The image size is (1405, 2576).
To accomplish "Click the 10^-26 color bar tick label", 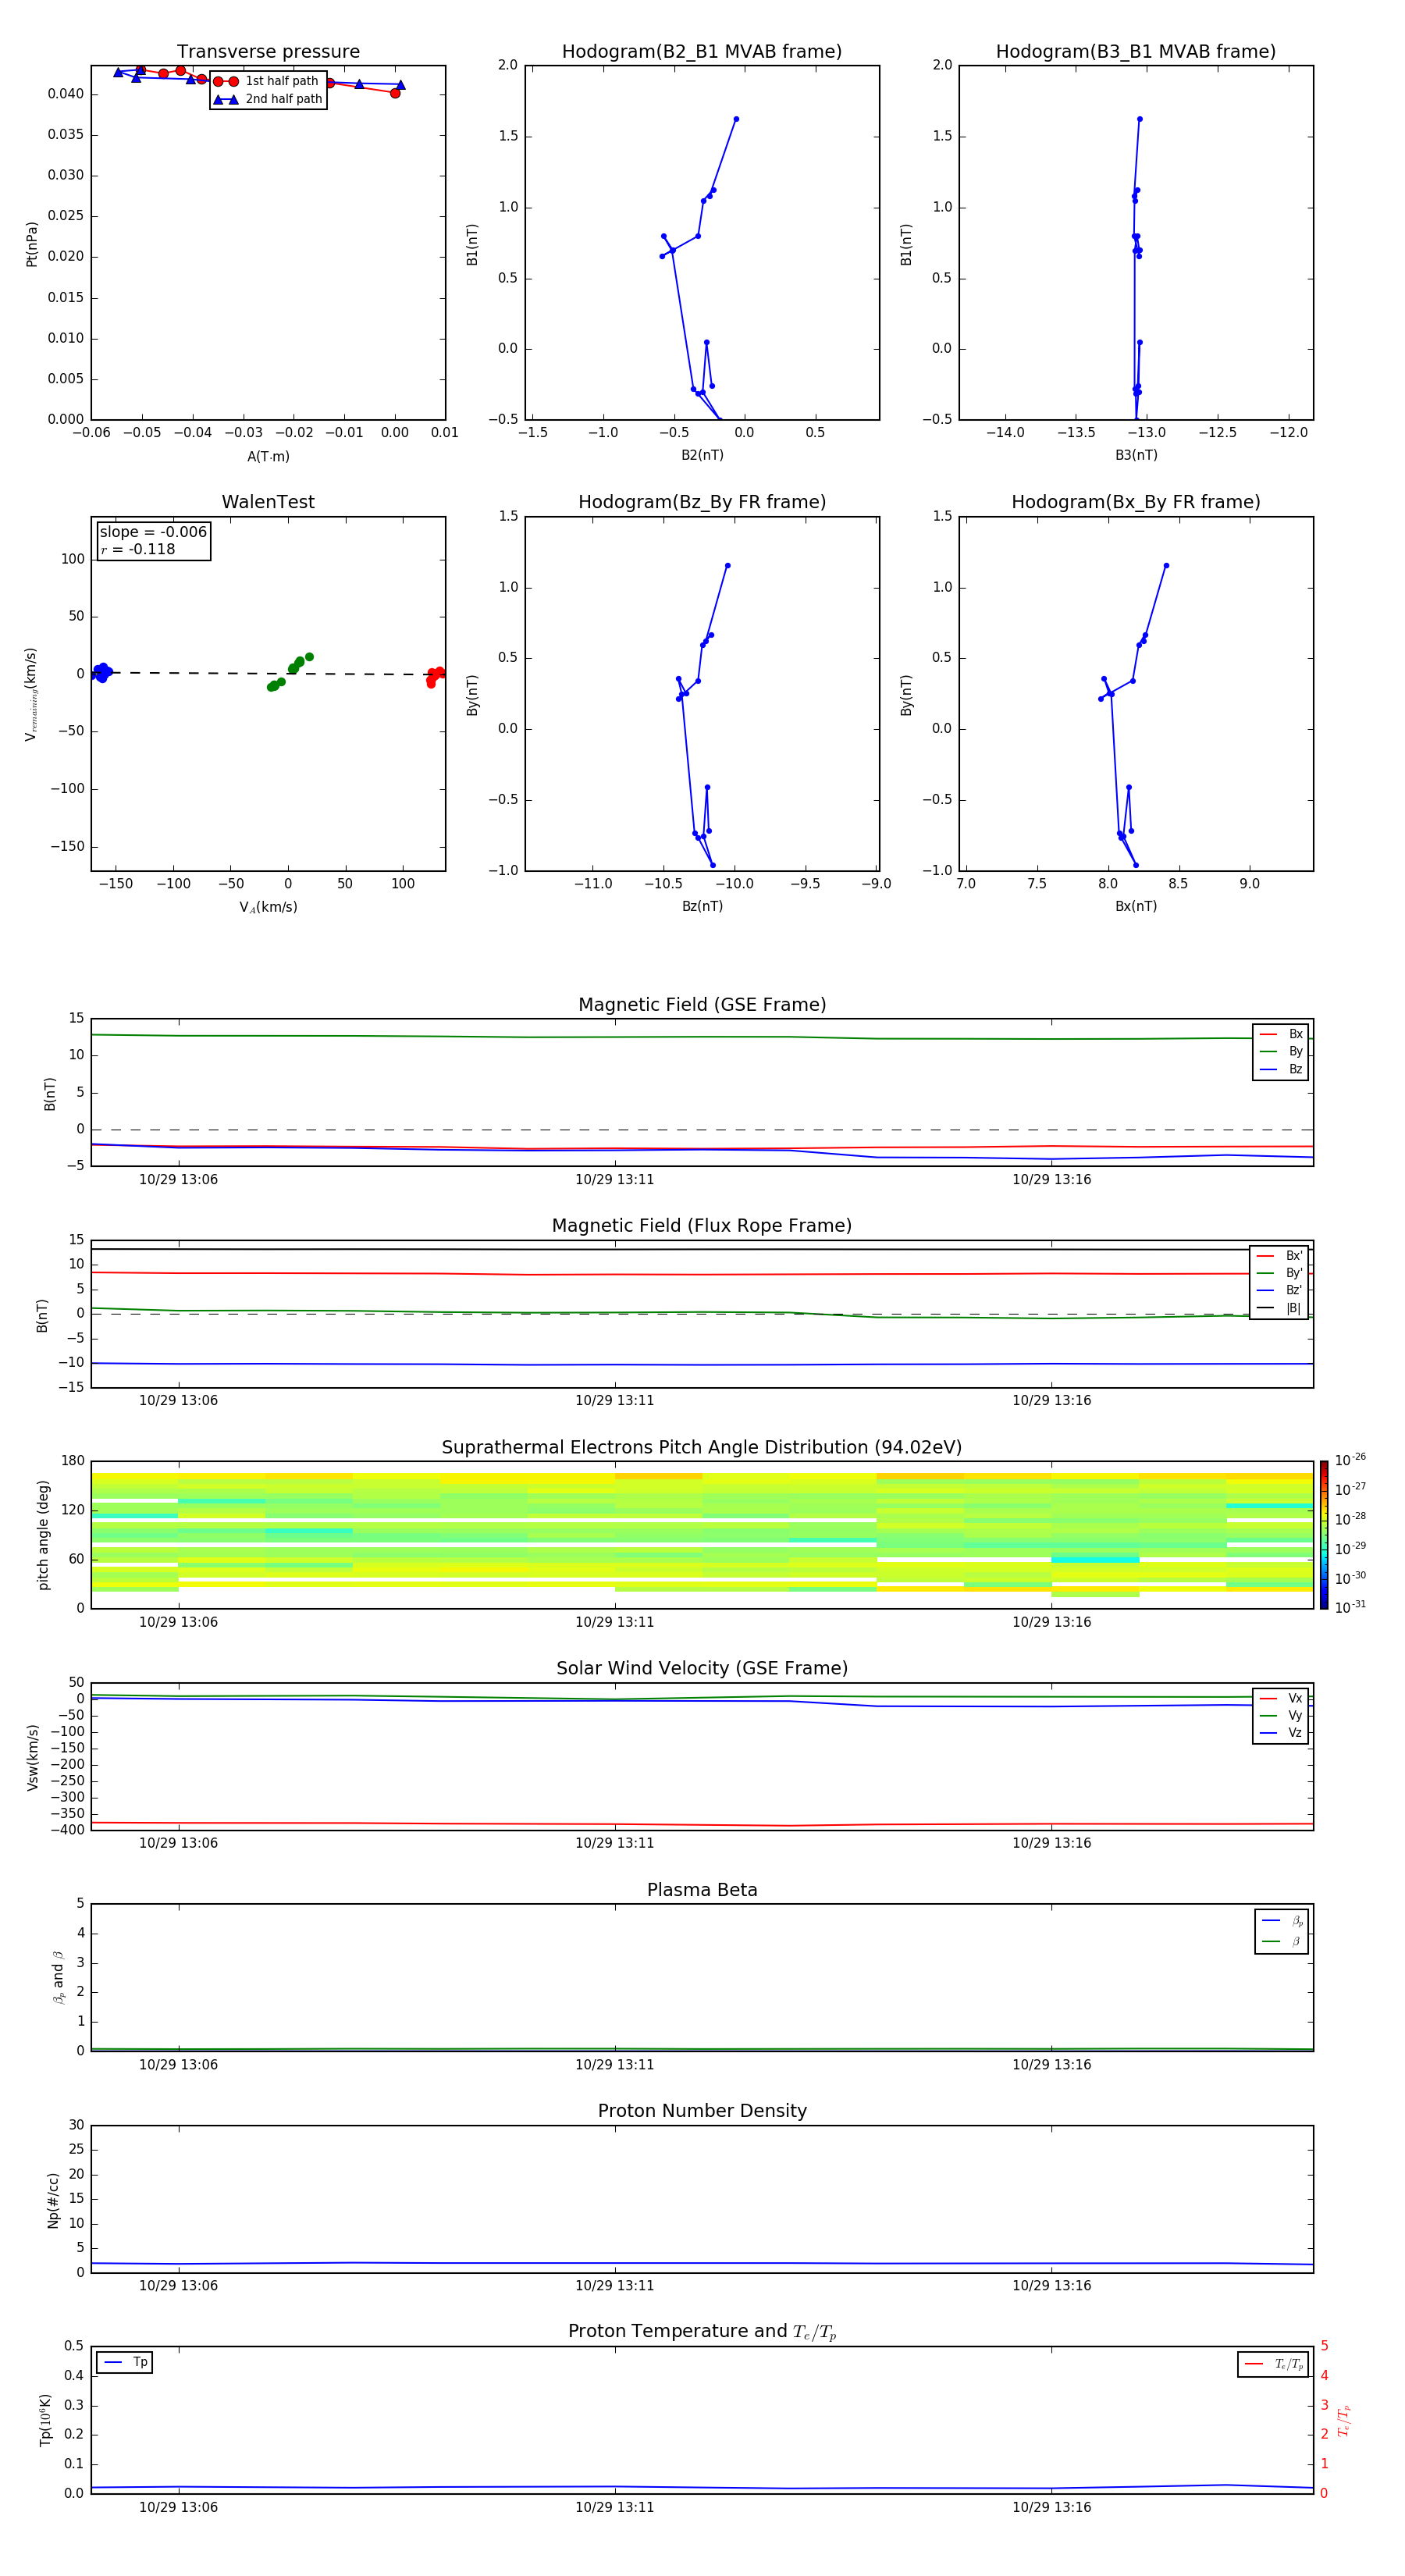I will click(x=1350, y=1460).
